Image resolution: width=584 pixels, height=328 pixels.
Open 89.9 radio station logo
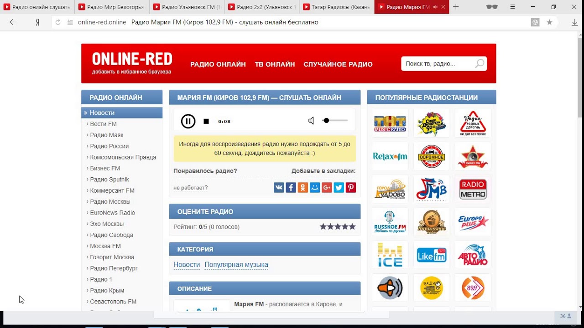(x=473, y=288)
